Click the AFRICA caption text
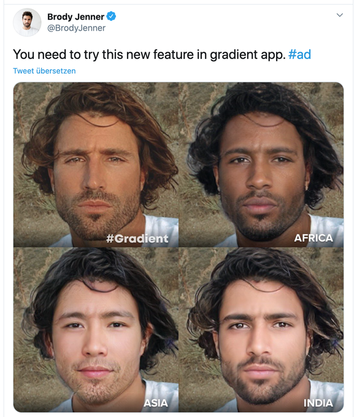The image size is (357, 417). (313, 238)
